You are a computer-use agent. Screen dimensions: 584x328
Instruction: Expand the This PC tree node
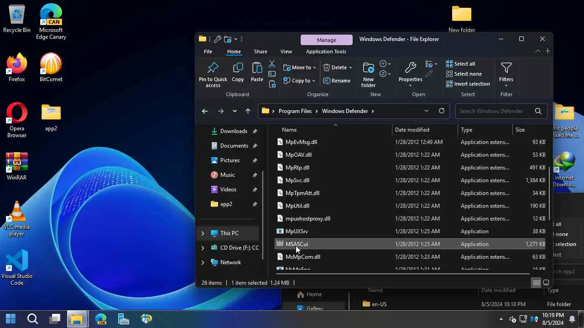coord(203,233)
